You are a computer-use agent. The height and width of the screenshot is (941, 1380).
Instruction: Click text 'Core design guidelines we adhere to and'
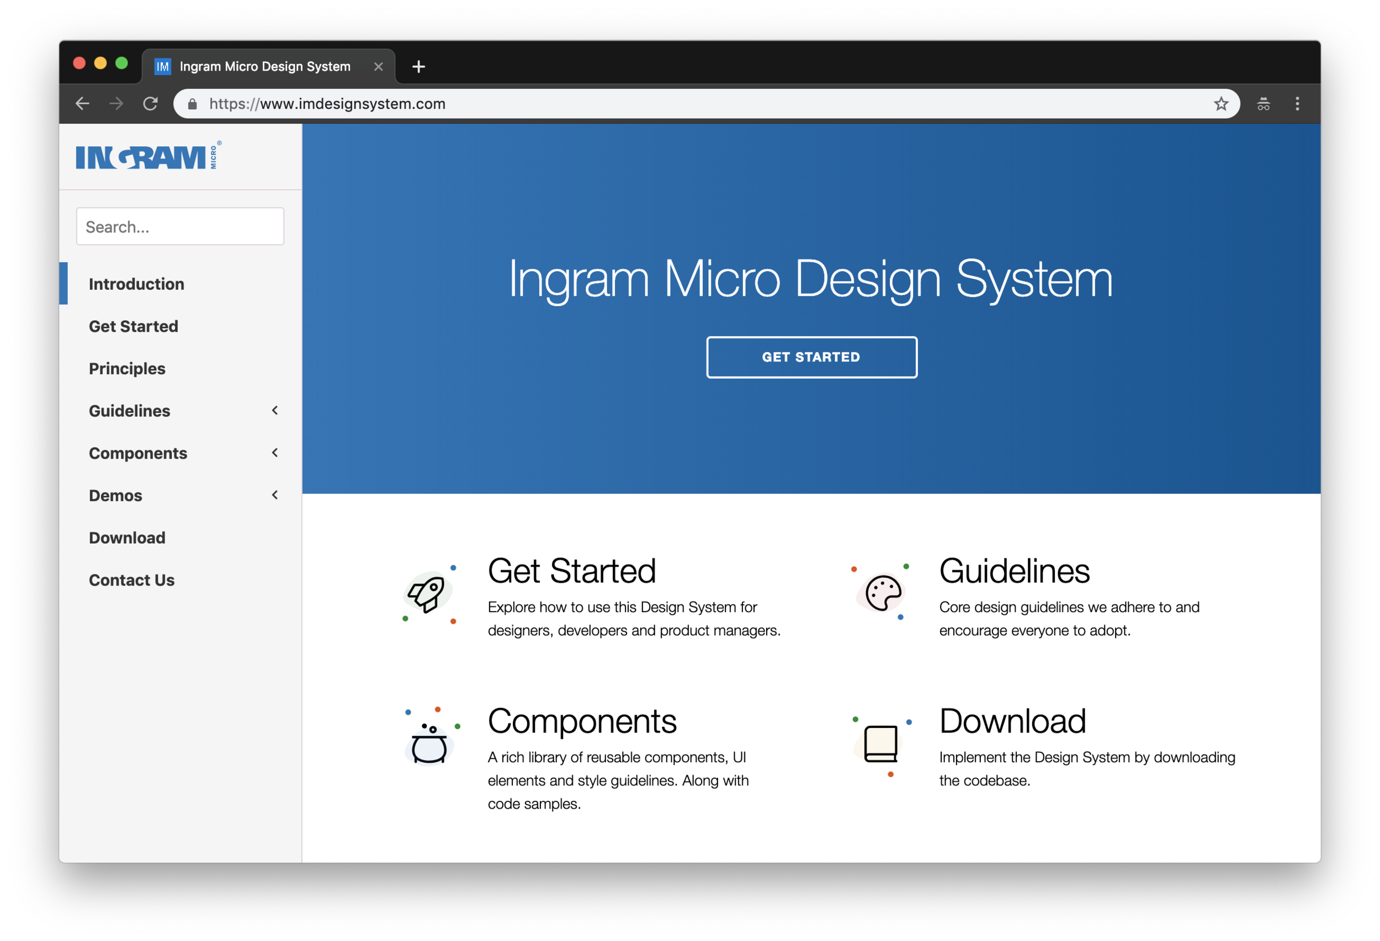pyautogui.click(x=1069, y=607)
